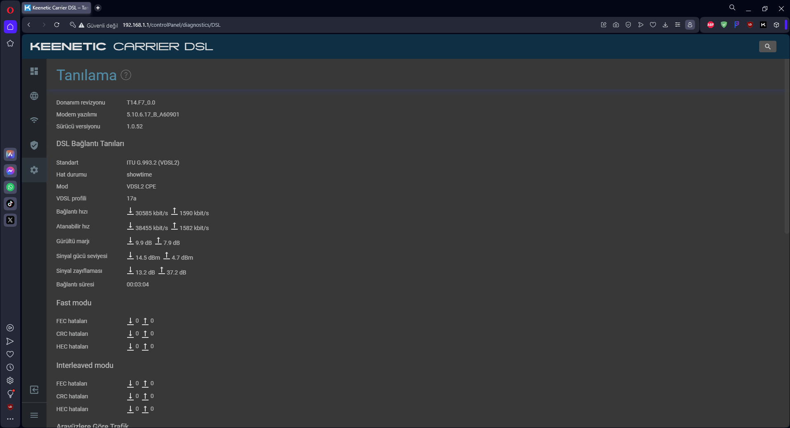Open Opera player icon in sidebar
Viewport: 790px width, 428px height.
[10, 328]
